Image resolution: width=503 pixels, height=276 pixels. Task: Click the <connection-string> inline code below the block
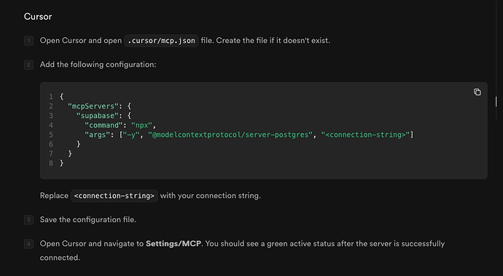114,196
